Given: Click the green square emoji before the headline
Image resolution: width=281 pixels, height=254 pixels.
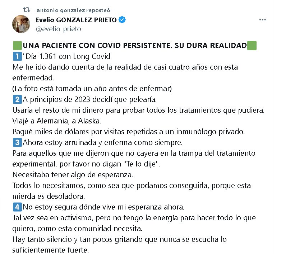Looking at the screenshot, I should click(x=17, y=46).
